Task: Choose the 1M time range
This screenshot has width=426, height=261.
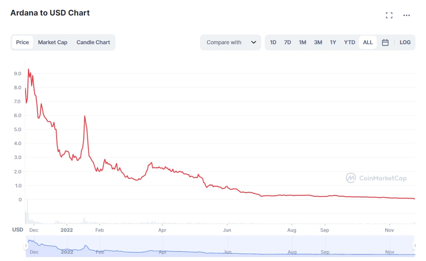Action: tap(302, 42)
